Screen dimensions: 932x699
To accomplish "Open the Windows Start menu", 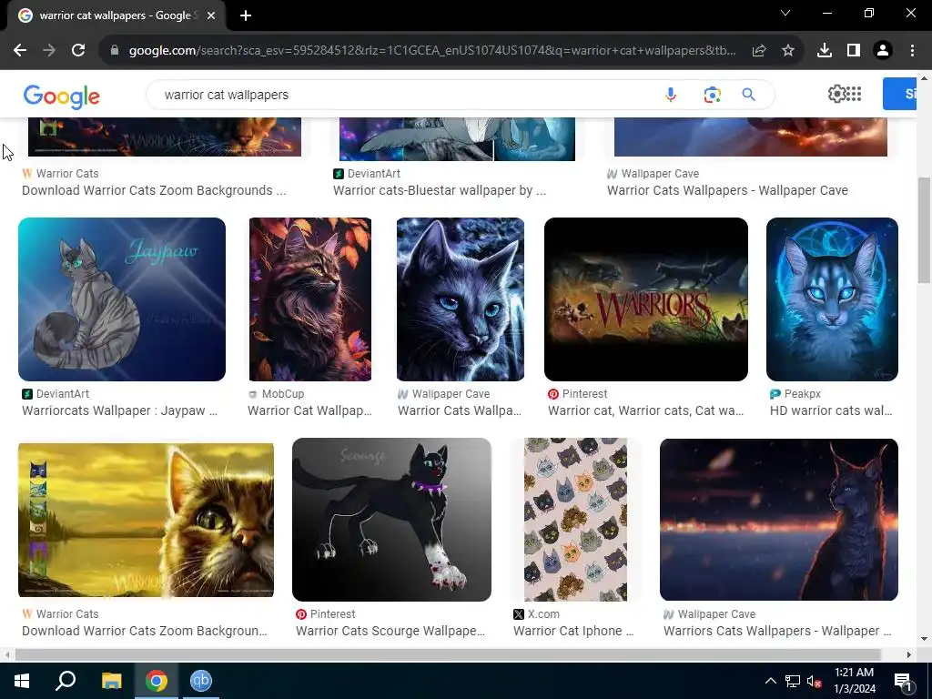I will click(x=22, y=681).
